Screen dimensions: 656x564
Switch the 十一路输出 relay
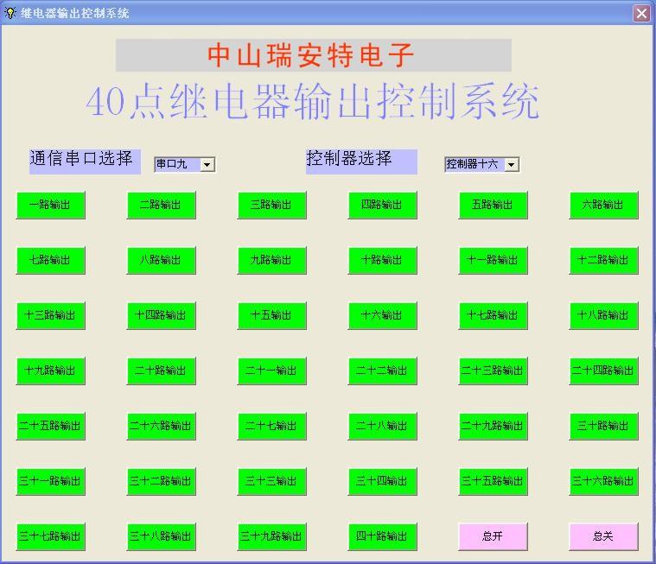(493, 260)
